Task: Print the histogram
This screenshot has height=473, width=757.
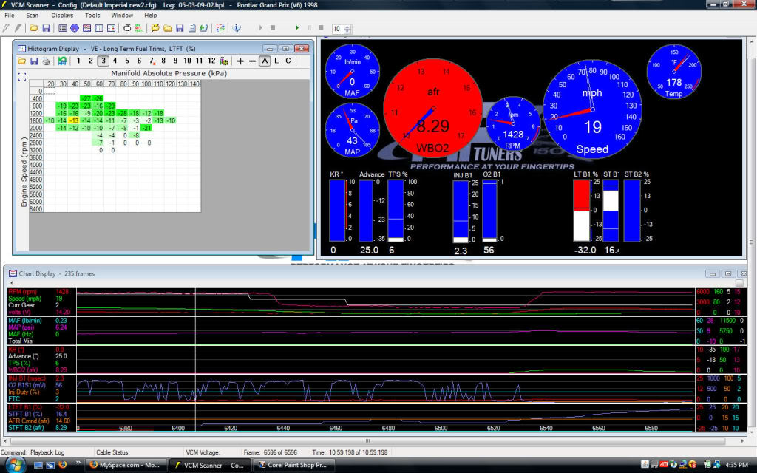Action: pyautogui.click(x=46, y=61)
